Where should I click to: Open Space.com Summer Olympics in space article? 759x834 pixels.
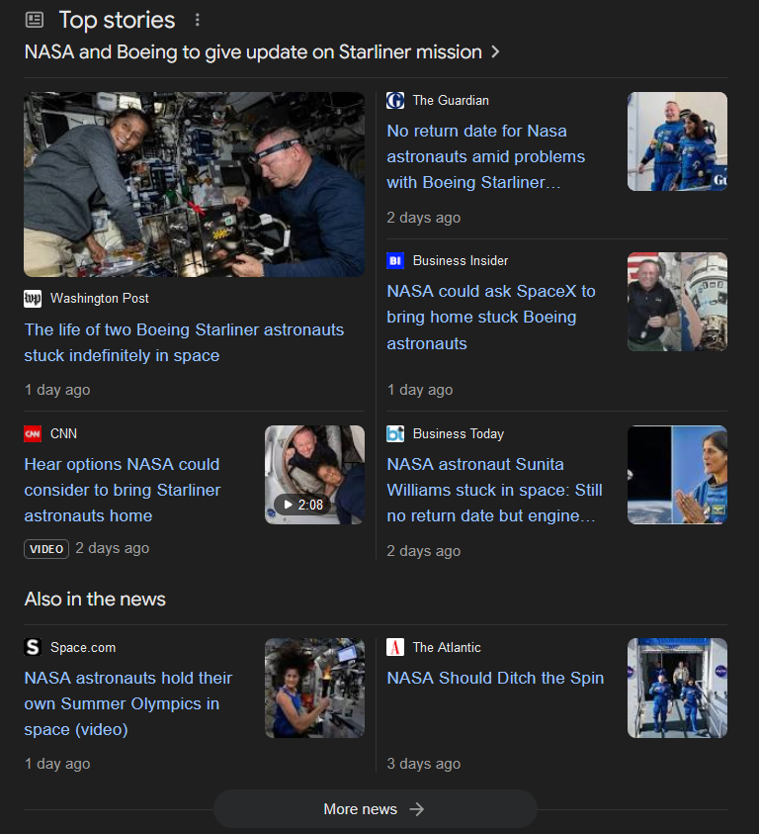pyautogui.click(x=128, y=703)
